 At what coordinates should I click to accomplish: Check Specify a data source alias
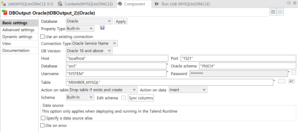coord(43,118)
